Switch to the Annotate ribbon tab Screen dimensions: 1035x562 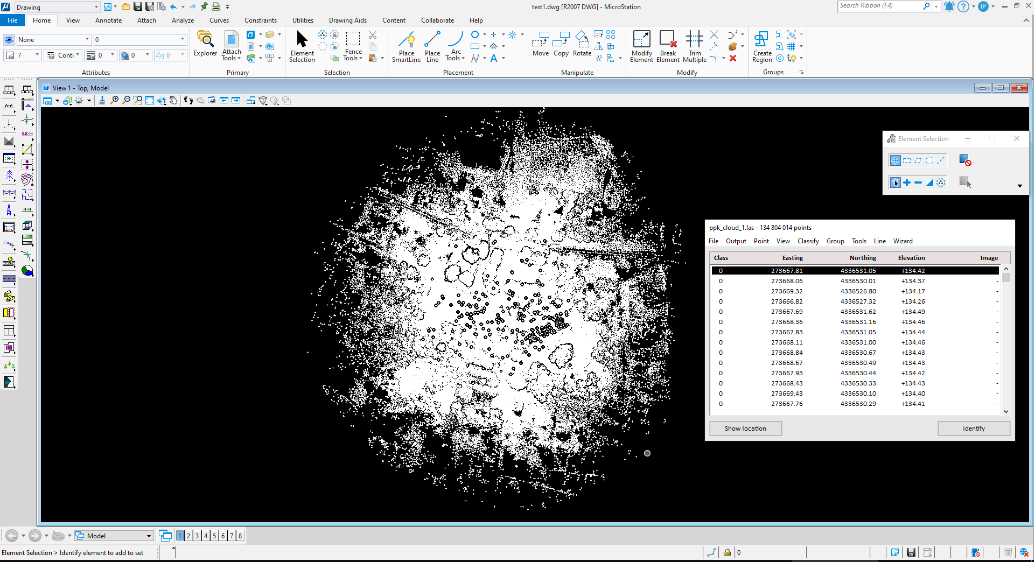108,20
